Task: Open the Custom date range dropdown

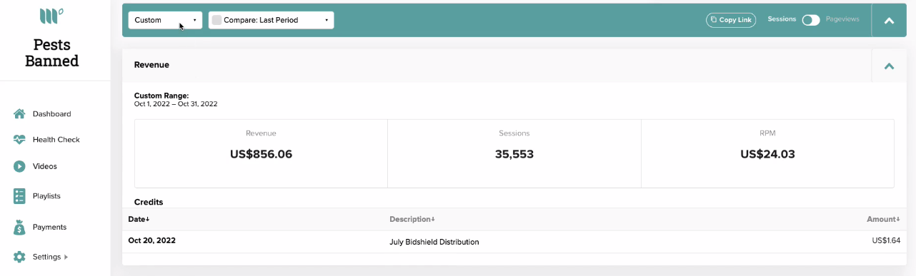Action: coord(165,20)
